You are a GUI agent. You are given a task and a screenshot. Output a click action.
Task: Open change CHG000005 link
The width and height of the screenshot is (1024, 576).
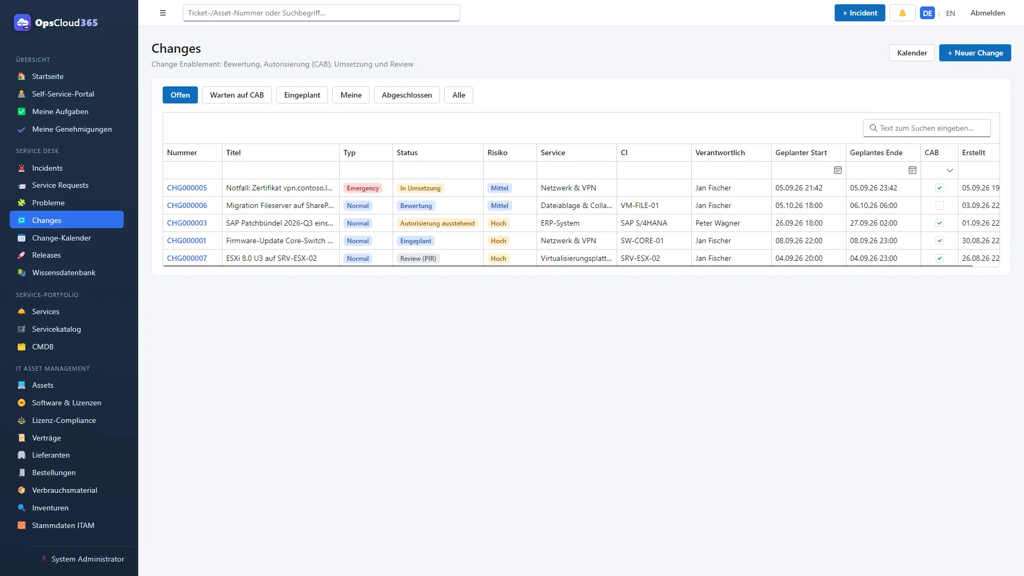pos(187,188)
